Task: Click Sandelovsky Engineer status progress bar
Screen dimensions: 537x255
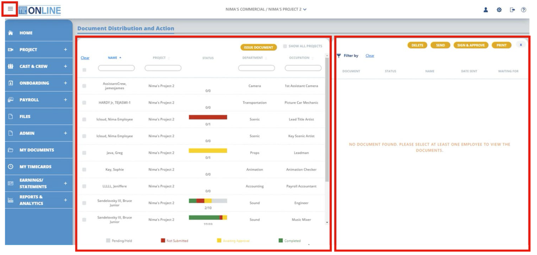Action: tap(208, 201)
